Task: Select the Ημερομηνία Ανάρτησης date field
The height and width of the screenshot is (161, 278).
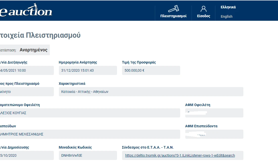Action: tap(88, 70)
